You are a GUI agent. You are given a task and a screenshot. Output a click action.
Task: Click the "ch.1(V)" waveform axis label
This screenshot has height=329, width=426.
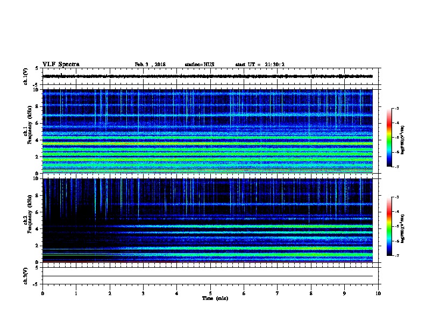26,76
